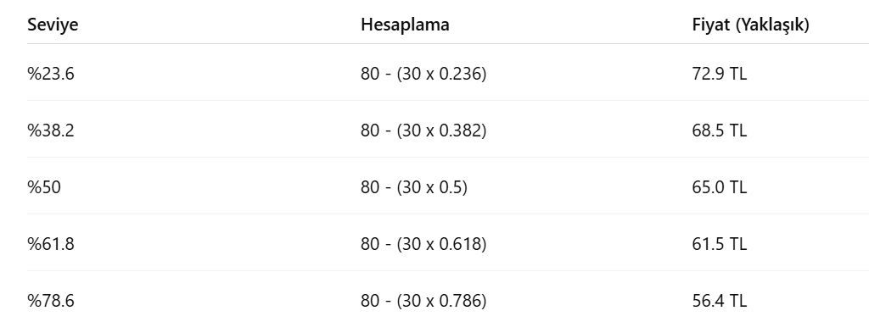Click the Hesaplama column header
Viewport: 869px width, 333px height.
(x=405, y=25)
